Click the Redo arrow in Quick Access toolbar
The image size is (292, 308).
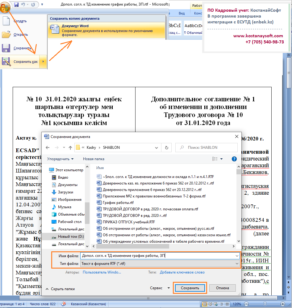click(33, 5)
